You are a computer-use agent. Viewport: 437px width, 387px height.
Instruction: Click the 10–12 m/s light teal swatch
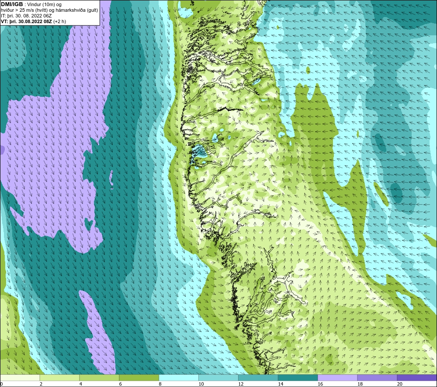218,377
